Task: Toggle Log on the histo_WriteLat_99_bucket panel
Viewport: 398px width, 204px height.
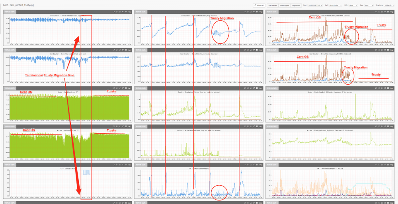Action: pos(391,126)
